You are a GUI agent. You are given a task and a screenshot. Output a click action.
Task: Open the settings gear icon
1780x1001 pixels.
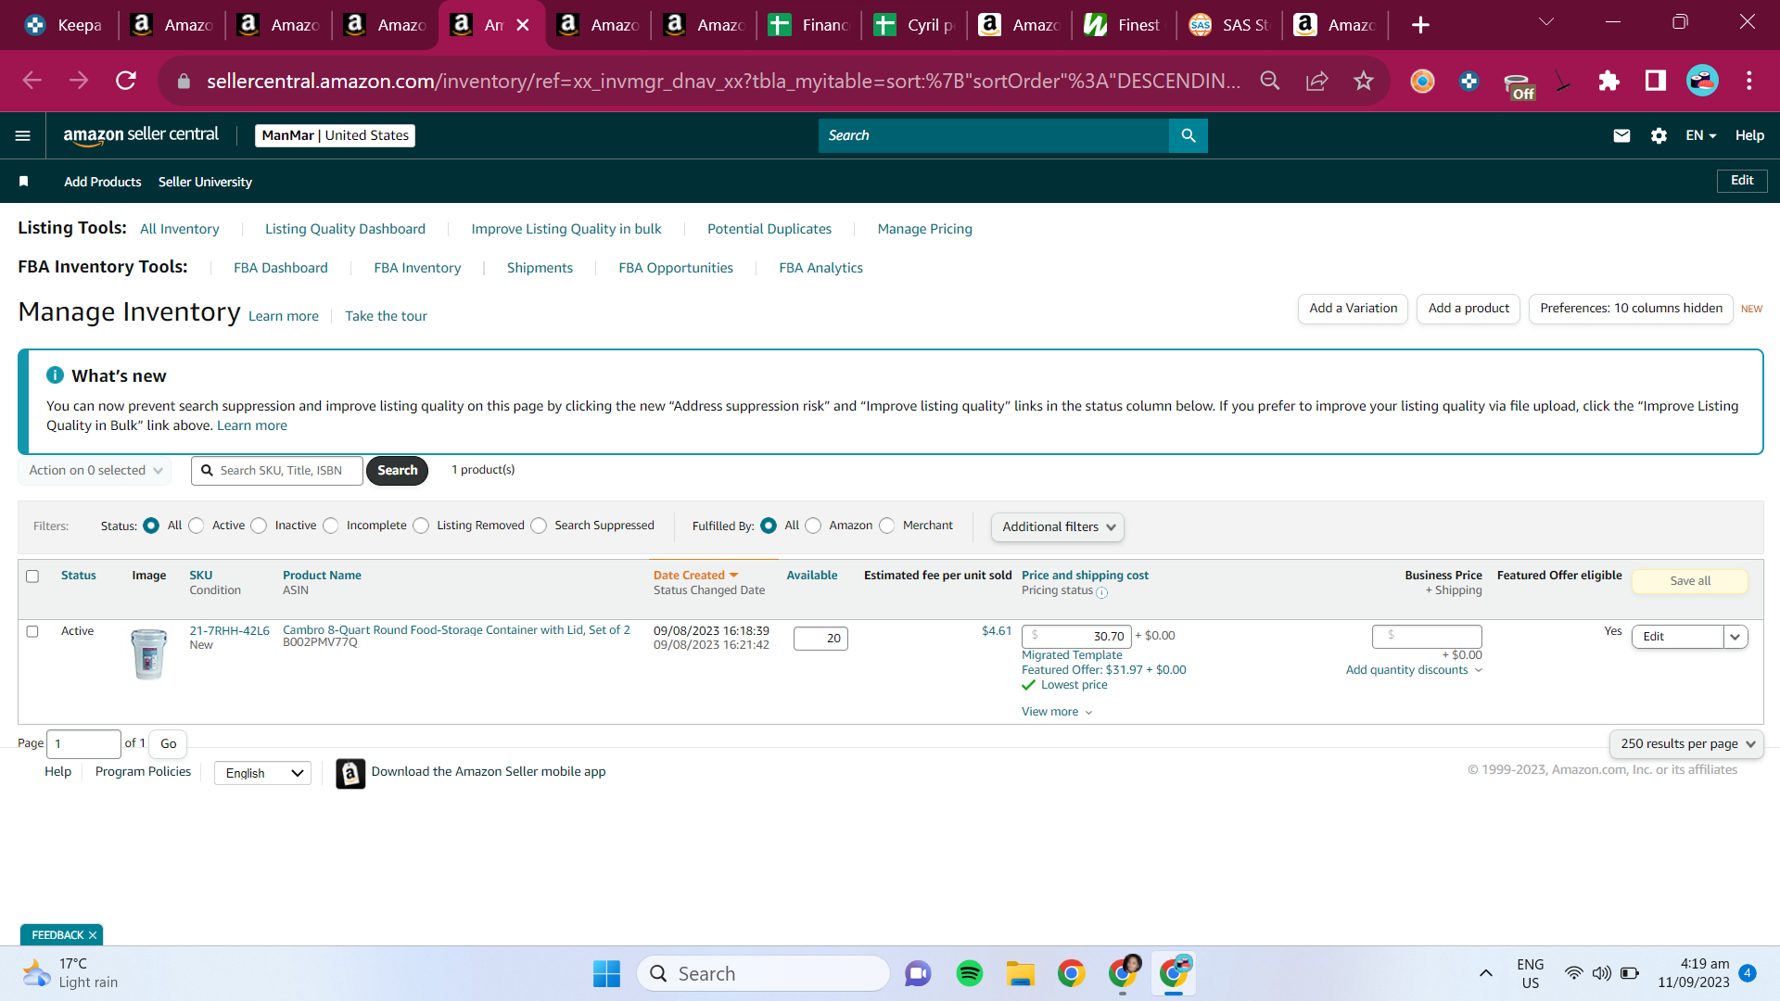point(1659,135)
